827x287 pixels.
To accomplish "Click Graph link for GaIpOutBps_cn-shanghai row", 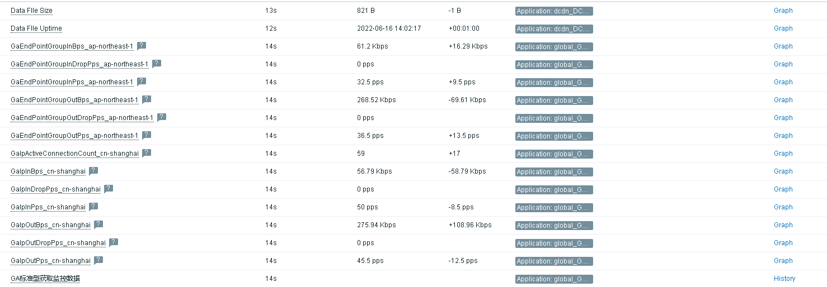I will pyautogui.click(x=783, y=225).
